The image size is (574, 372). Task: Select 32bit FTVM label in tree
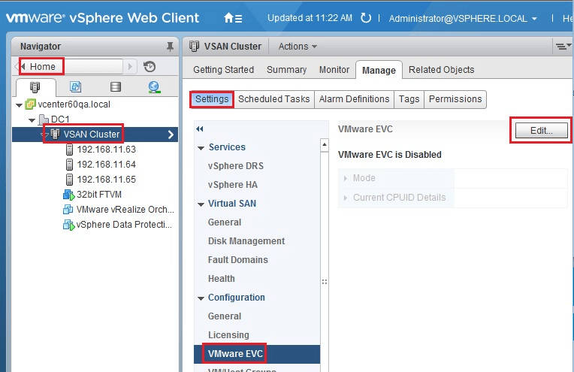[x=99, y=195]
